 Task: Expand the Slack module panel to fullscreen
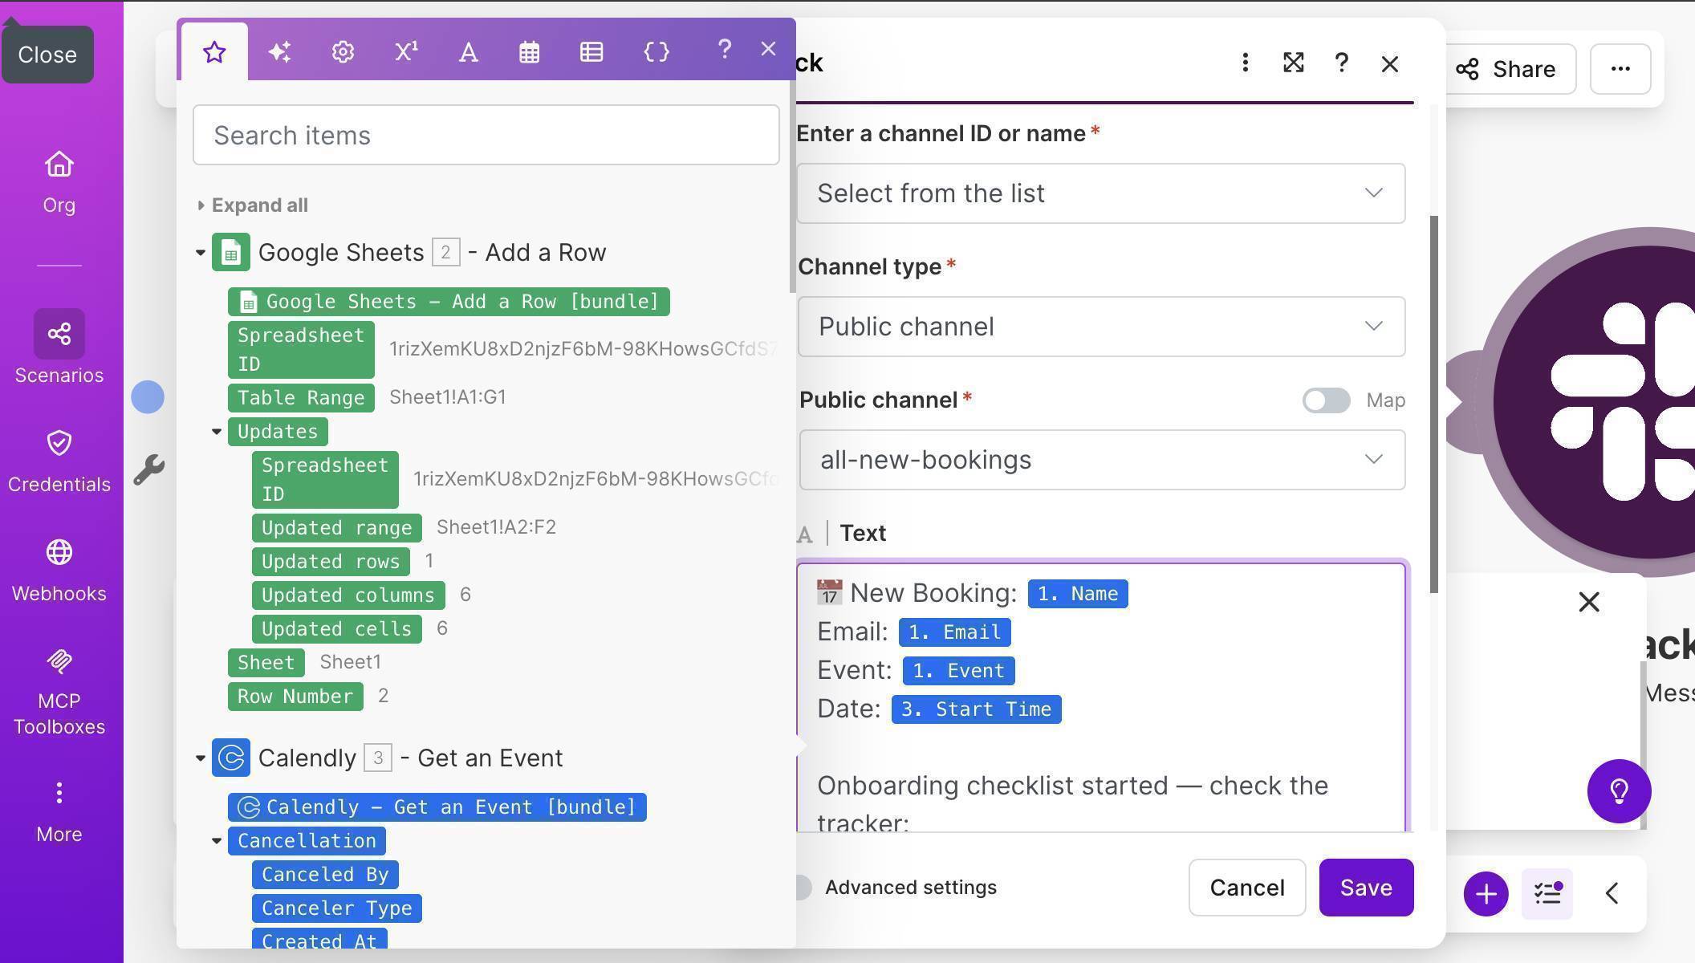pyautogui.click(x=1293, y=63)
